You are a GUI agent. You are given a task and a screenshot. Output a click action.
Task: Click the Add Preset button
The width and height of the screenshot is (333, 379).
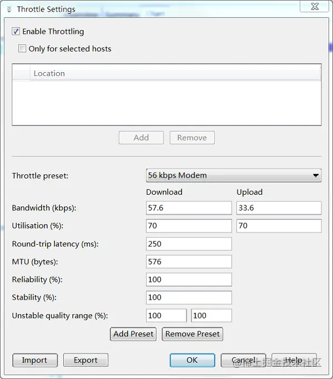pyautogui.click(x=133, y=333)
